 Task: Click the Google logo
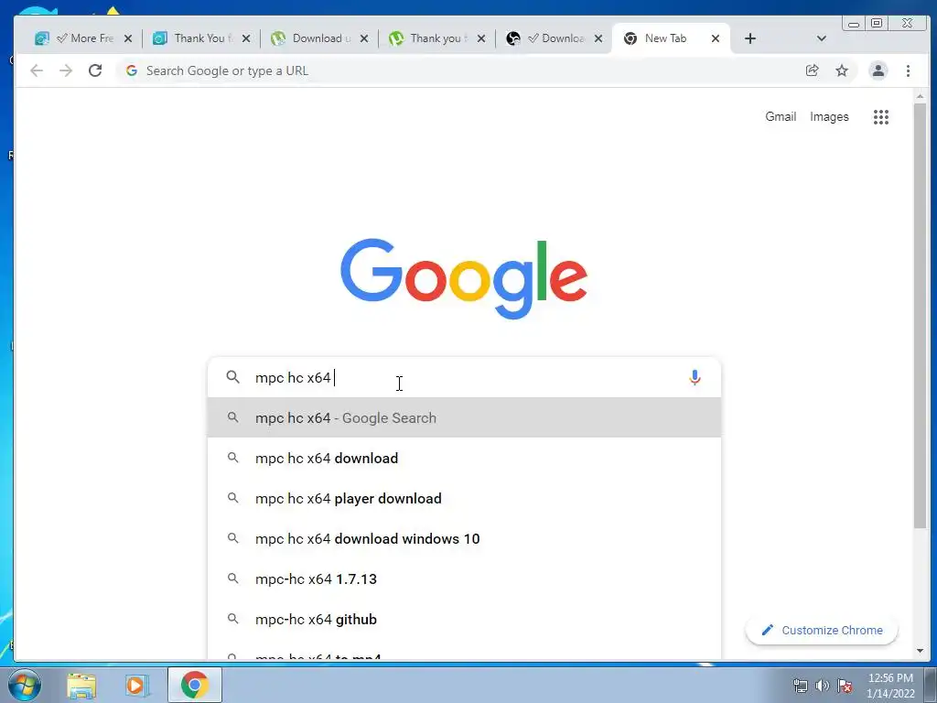pos(464,278)
